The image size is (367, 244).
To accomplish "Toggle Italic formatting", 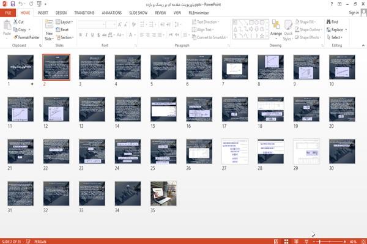I will pyautogui.click(x=87, y=35).
